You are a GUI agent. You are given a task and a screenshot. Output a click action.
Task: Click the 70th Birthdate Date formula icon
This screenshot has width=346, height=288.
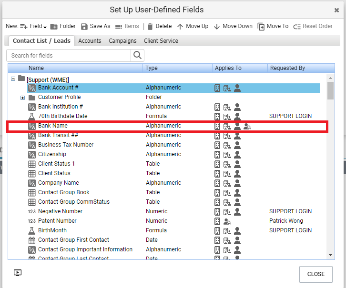32,116
